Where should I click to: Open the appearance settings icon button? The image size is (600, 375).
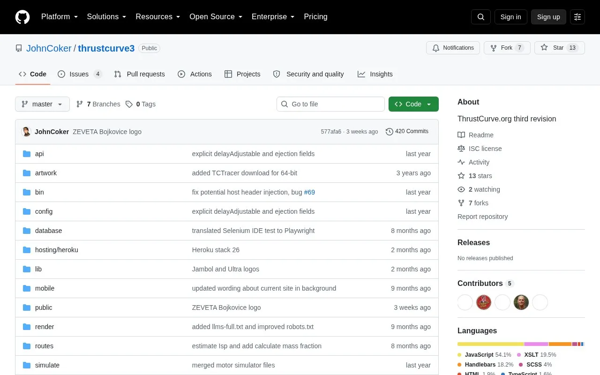pos(577,17)
